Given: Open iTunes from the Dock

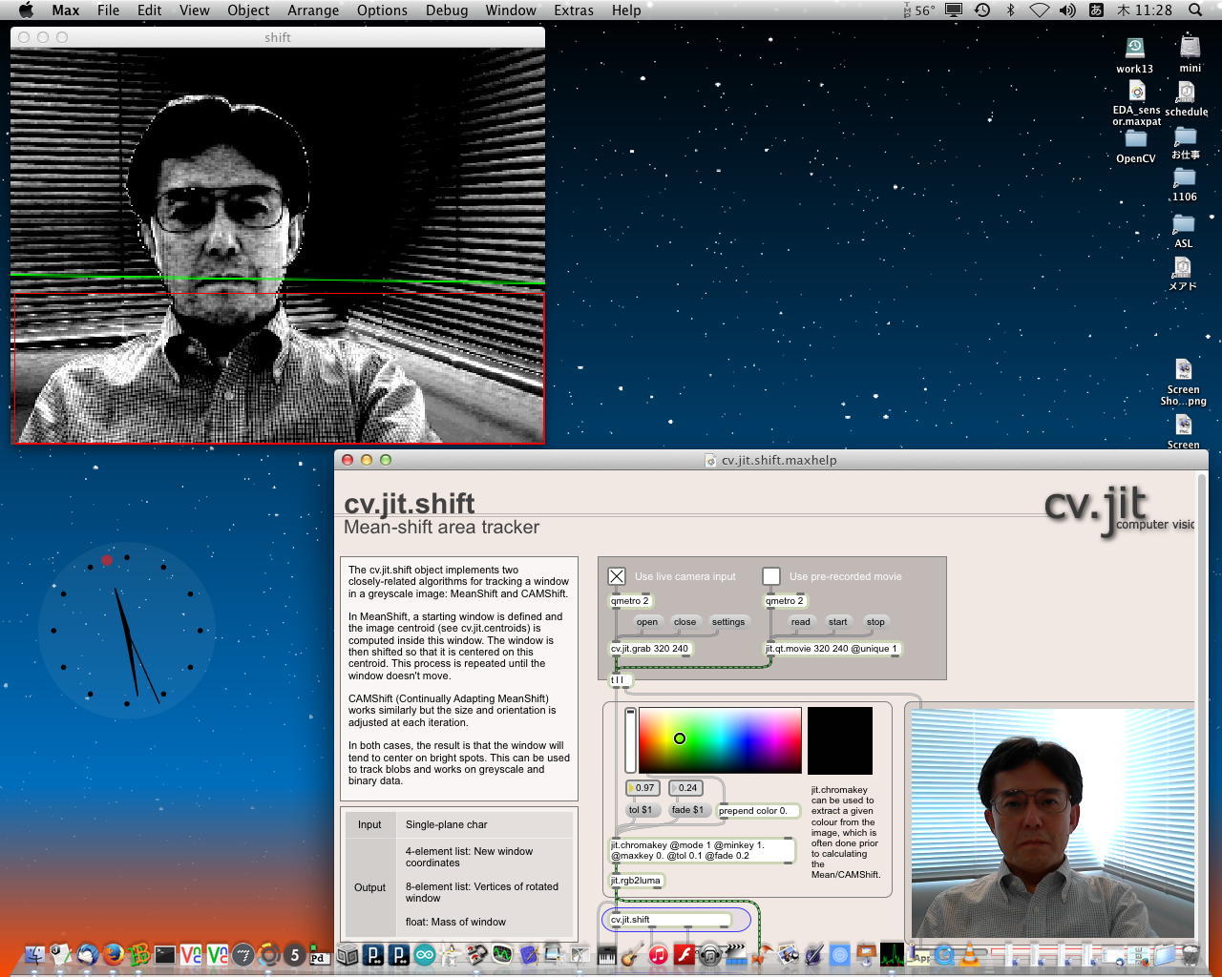Looking at the screenshot, I should [658, 954].
